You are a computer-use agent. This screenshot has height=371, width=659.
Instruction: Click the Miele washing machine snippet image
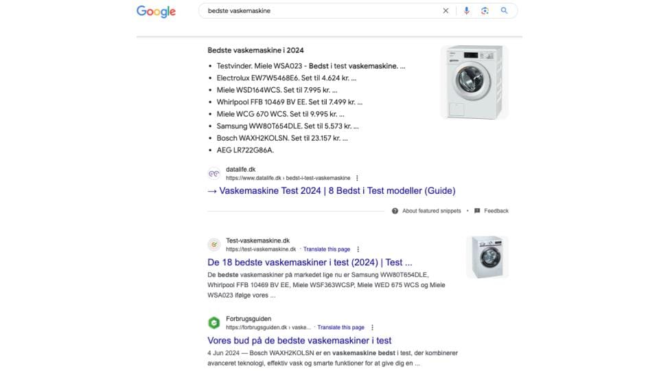point(474,82)
